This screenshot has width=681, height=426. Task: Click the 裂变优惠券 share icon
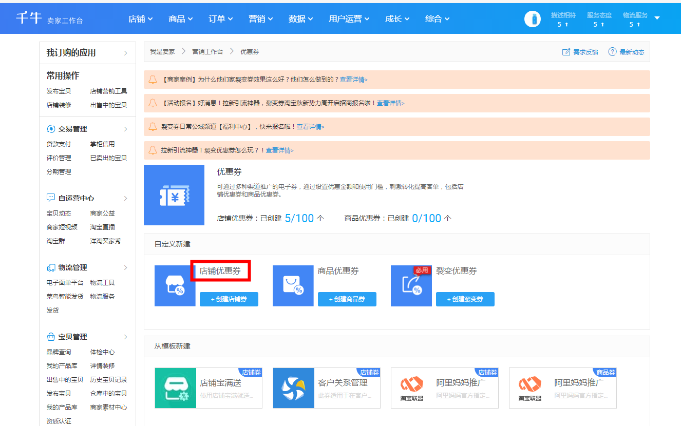[411, 286]
